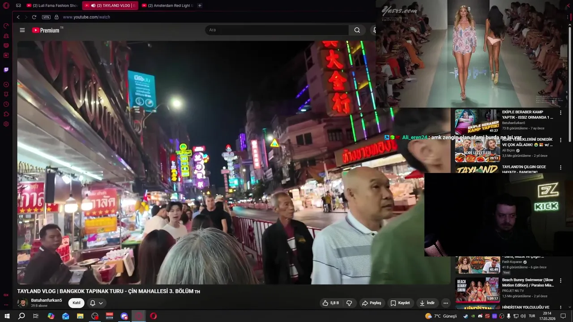Select the TAYLAND VLOG browser tab
573x322 pixels.
pyautogui.click(x=110, y=5)
